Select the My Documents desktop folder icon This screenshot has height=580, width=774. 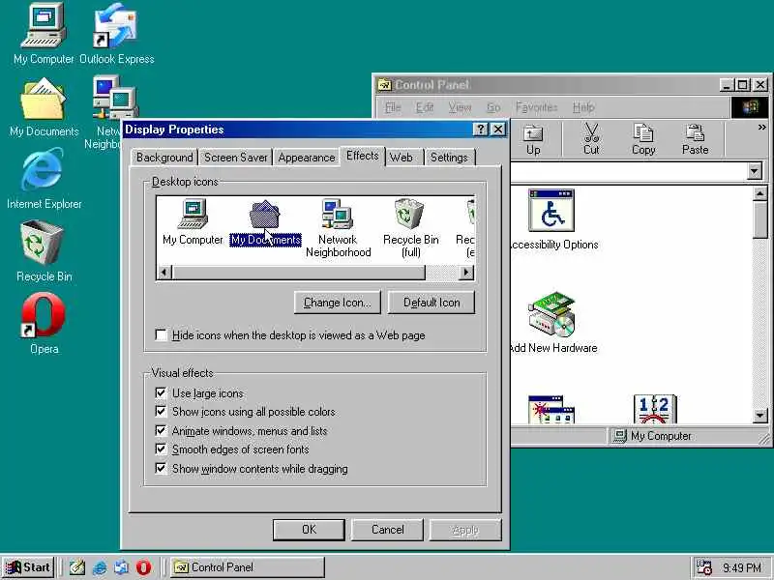44,109
